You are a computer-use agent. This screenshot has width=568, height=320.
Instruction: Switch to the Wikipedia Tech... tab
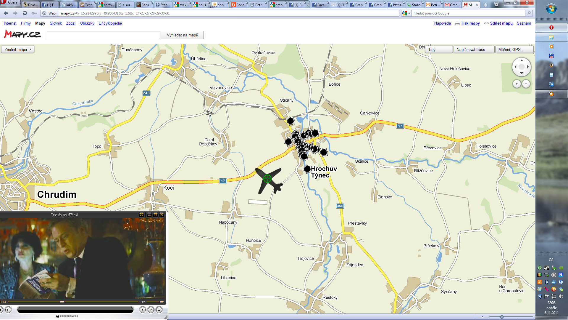point(87,5)
